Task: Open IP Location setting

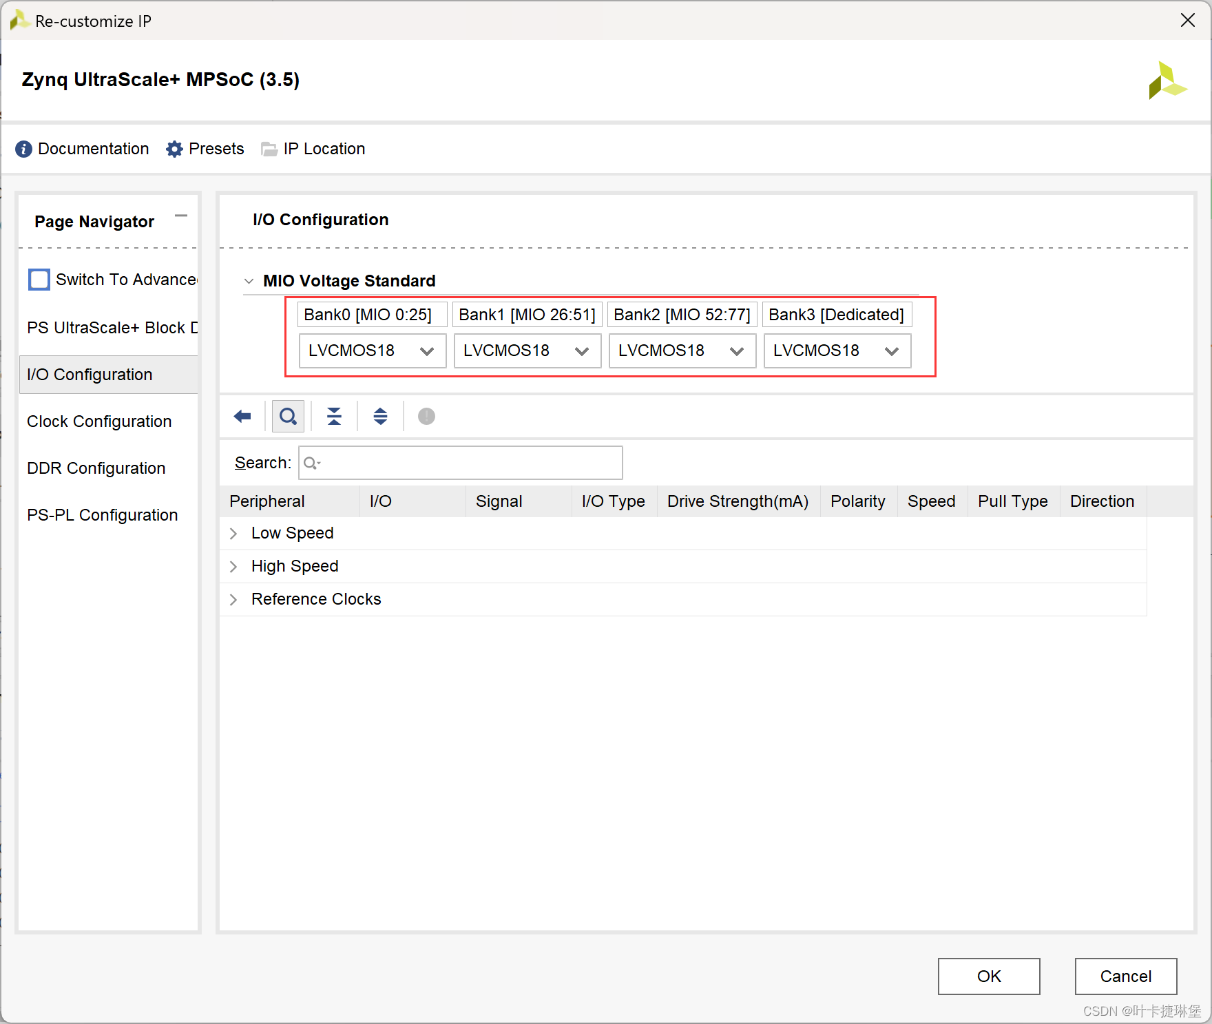Action: [x=324, y=149]
